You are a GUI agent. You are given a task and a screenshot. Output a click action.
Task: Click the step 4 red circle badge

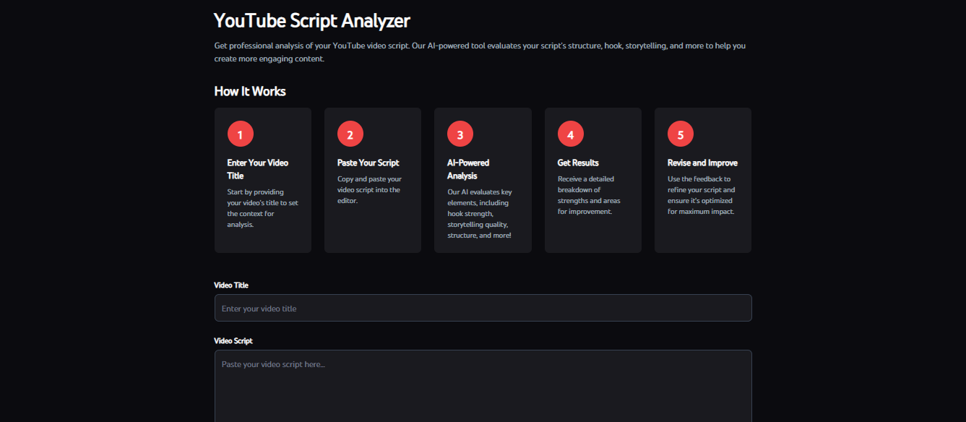[571, 134]
